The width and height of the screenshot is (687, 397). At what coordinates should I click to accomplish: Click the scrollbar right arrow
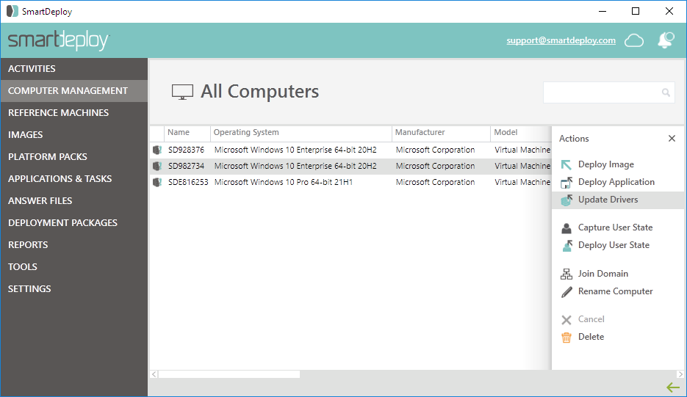[680, 374]
